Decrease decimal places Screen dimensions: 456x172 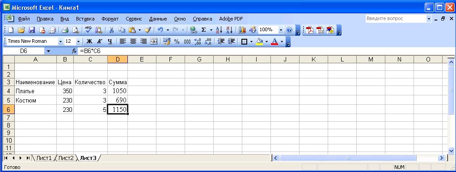pyautogui.click(x=208, y=41)
